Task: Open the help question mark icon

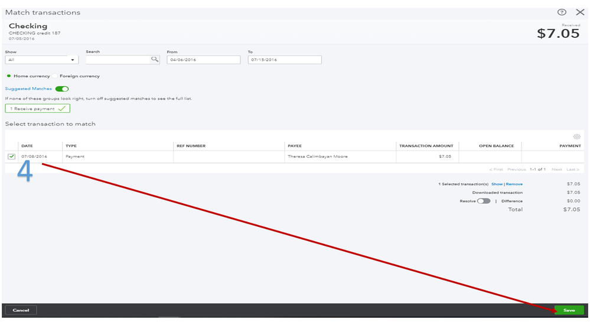Action: 562,12
